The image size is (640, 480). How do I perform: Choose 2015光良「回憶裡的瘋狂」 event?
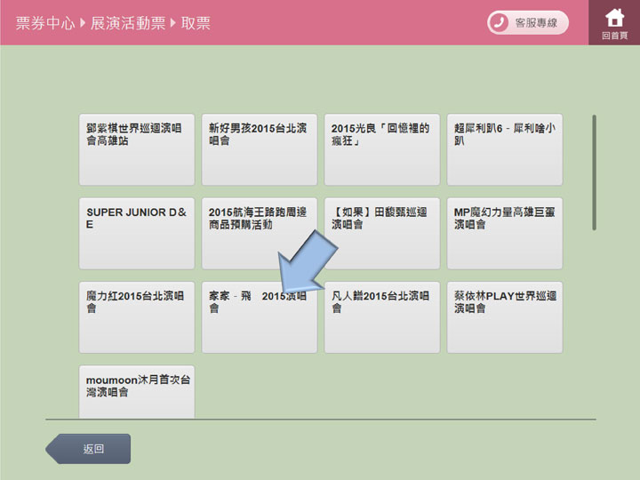click(x=381, y=149)
